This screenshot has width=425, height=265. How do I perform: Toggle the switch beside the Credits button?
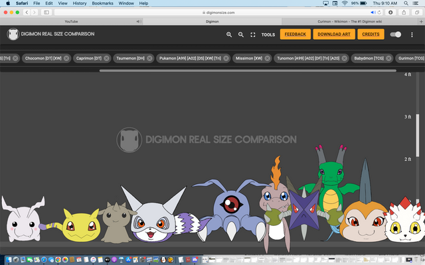(396, 34)
